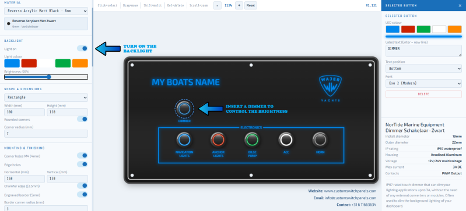Set LED colour to orange
The width and height of the screenshot is (466, 211).
pos(455,29)
